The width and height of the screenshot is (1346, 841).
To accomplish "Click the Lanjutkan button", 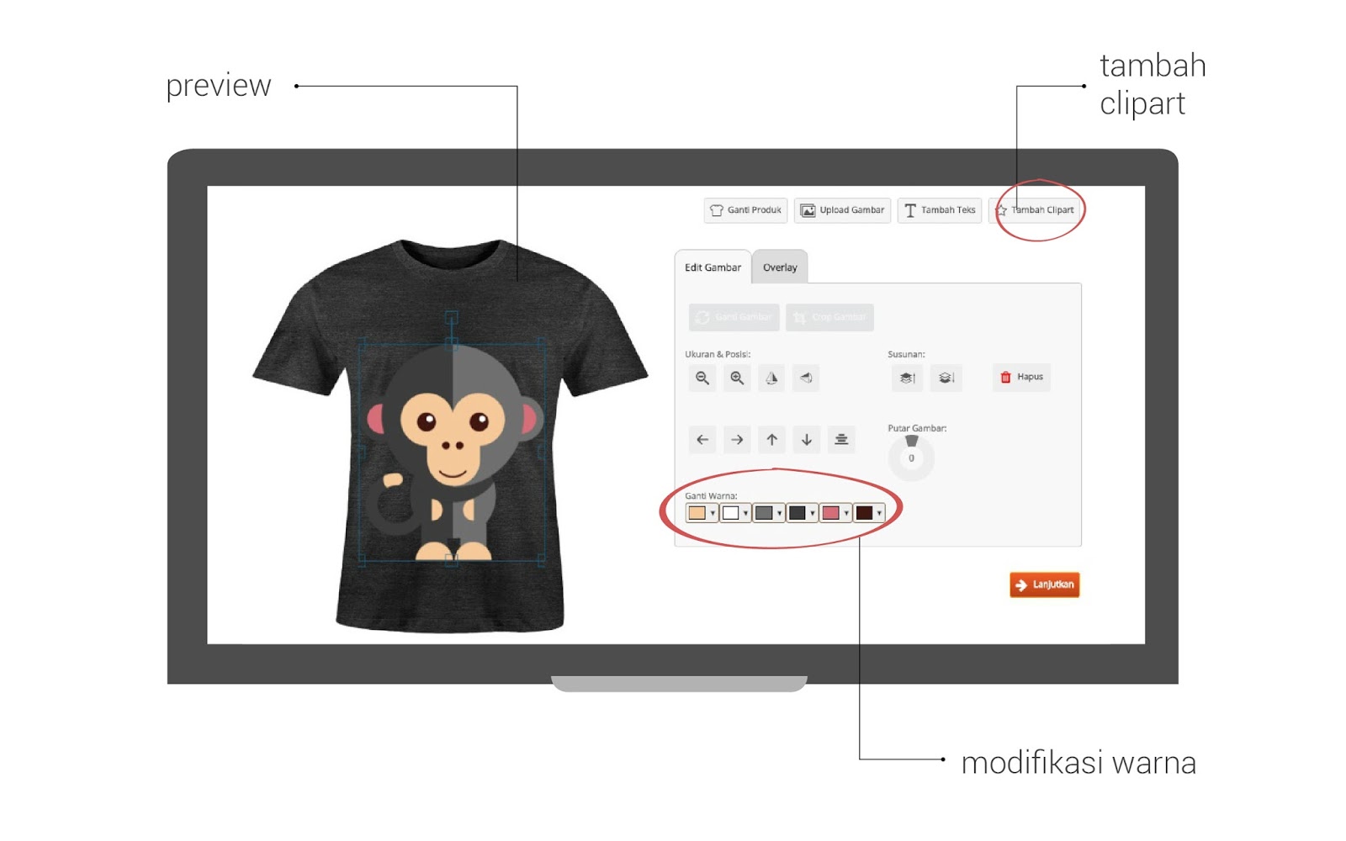I will tap(1045, 584).
